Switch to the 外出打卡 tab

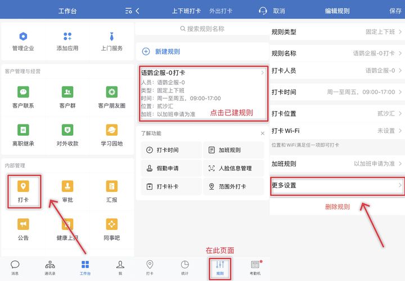(220, 11)
